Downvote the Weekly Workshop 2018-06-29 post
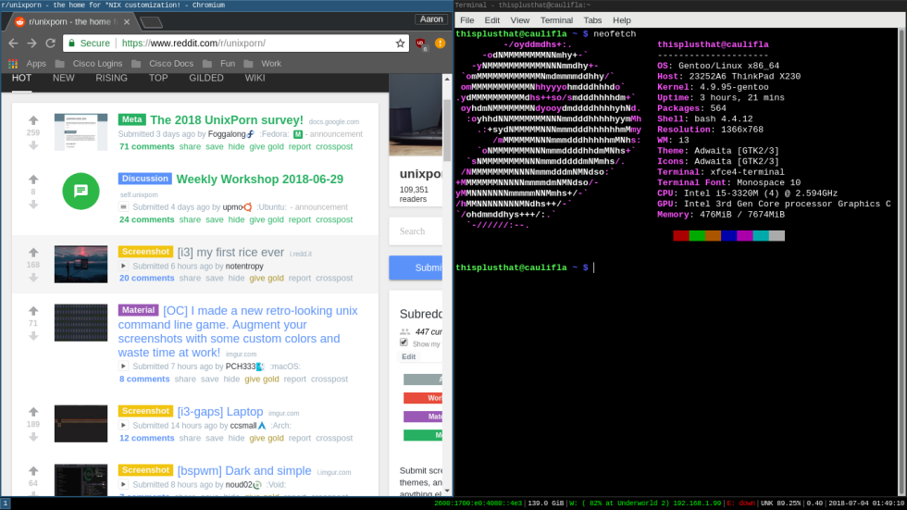The height and width of the screenshot is (510, 907). [33, 205]
